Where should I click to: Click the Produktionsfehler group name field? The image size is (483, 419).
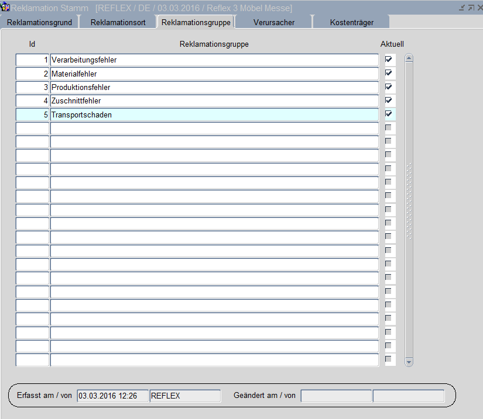coord(214,87)
